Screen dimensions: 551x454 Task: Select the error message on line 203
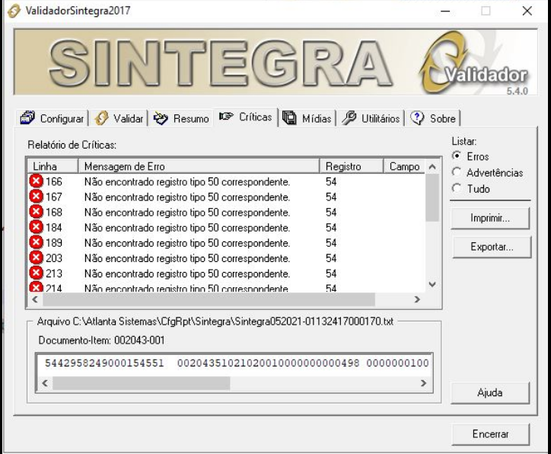coord(187,258)
